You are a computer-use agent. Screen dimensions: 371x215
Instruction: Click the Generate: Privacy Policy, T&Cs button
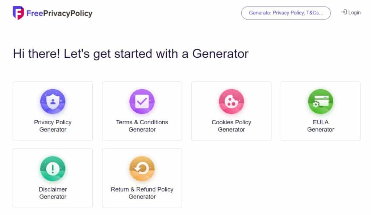click(286, 13)
